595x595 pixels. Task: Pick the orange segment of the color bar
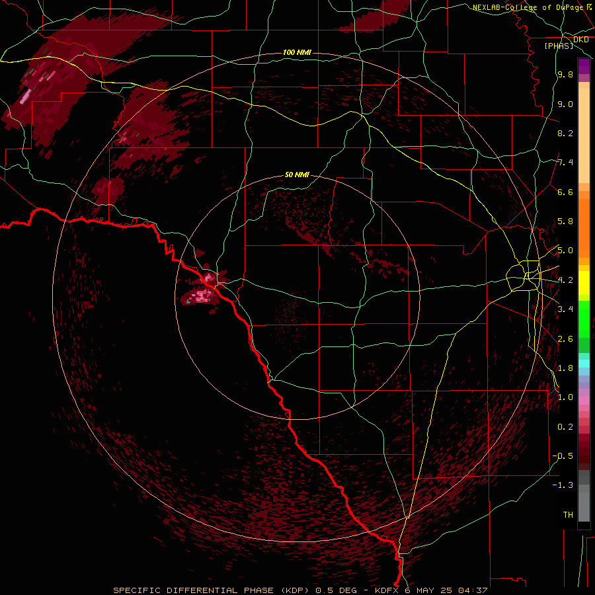click(x=584, y=229)
